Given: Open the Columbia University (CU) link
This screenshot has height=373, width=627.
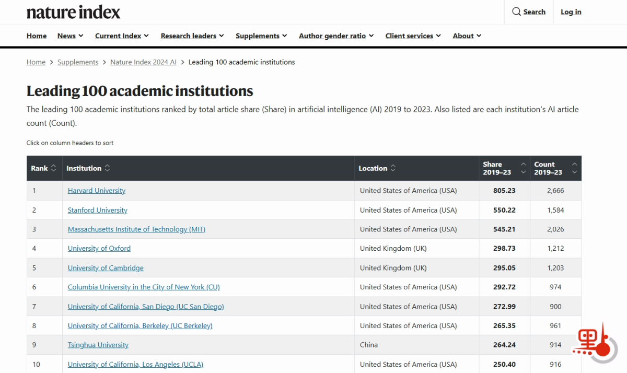Looking at the screenshot, I should point(144,287).
